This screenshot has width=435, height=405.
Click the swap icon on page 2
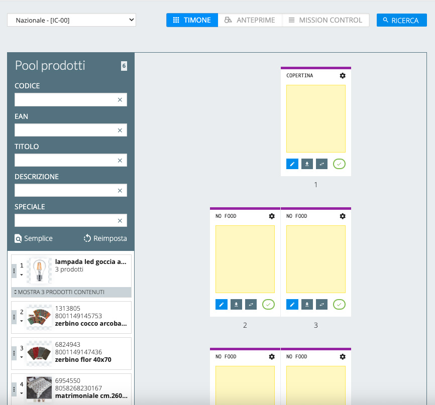[x=251, y=305]
